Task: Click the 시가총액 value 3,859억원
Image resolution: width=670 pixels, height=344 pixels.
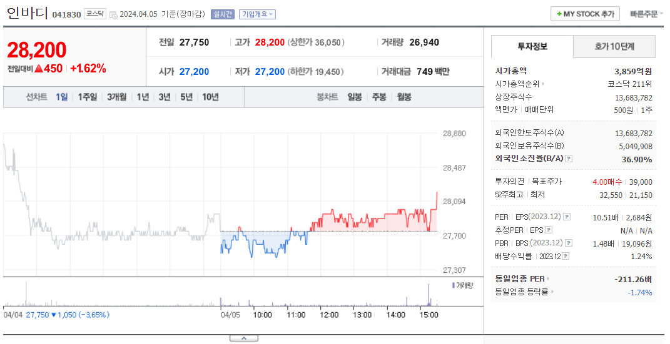Action: coord(633,71)
